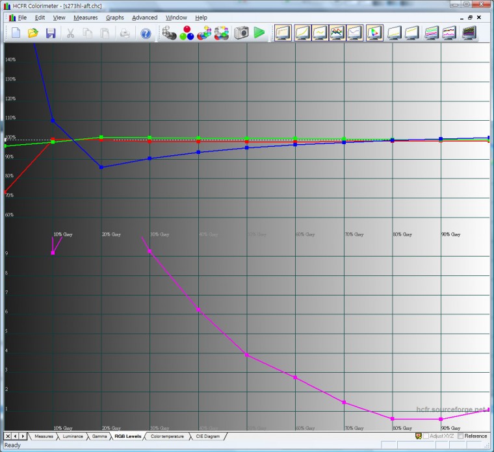Open the Advanced menu
Screen dimensions: 494x452
coord(144,18)
